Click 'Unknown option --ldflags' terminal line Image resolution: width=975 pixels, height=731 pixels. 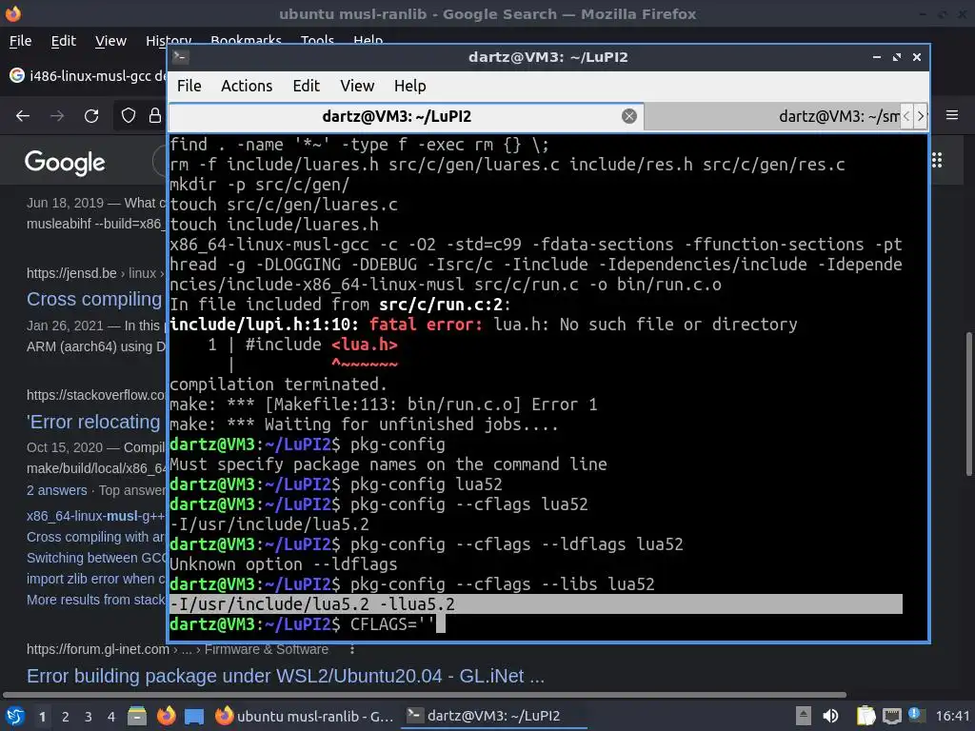[284, 564]
